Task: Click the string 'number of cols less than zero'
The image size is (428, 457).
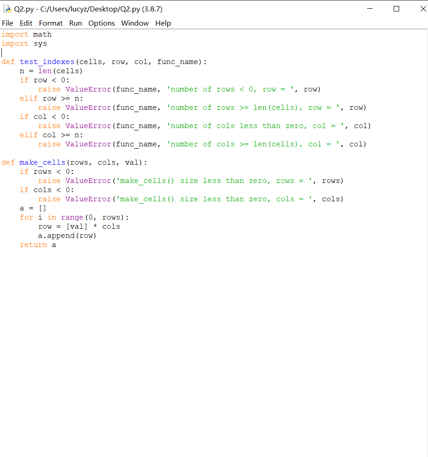Action: tap(237, 126)
